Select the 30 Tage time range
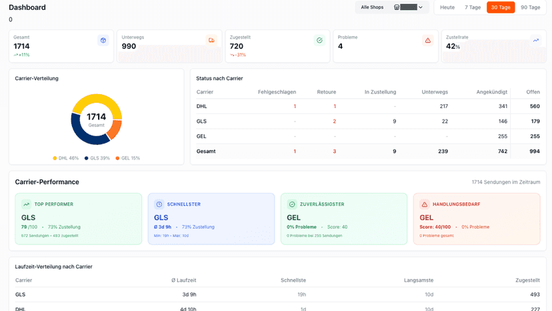 pos(501,7)
